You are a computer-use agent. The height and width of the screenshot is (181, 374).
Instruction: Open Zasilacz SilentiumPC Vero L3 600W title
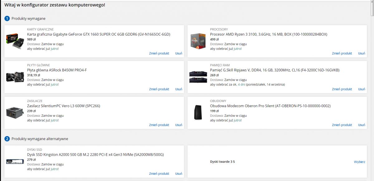click(x=64, y=106)
